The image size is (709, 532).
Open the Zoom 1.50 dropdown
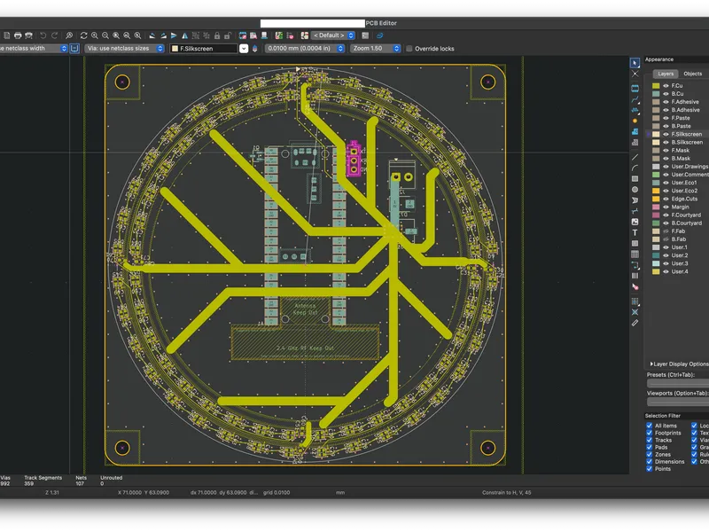pos(375,48)
